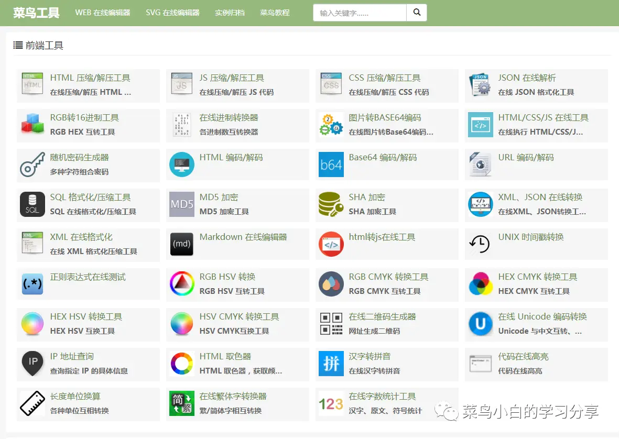Screen dimensions: 619x439
Task: Click the HSV CMYK color sphere icon
Action: click(181, 324)
